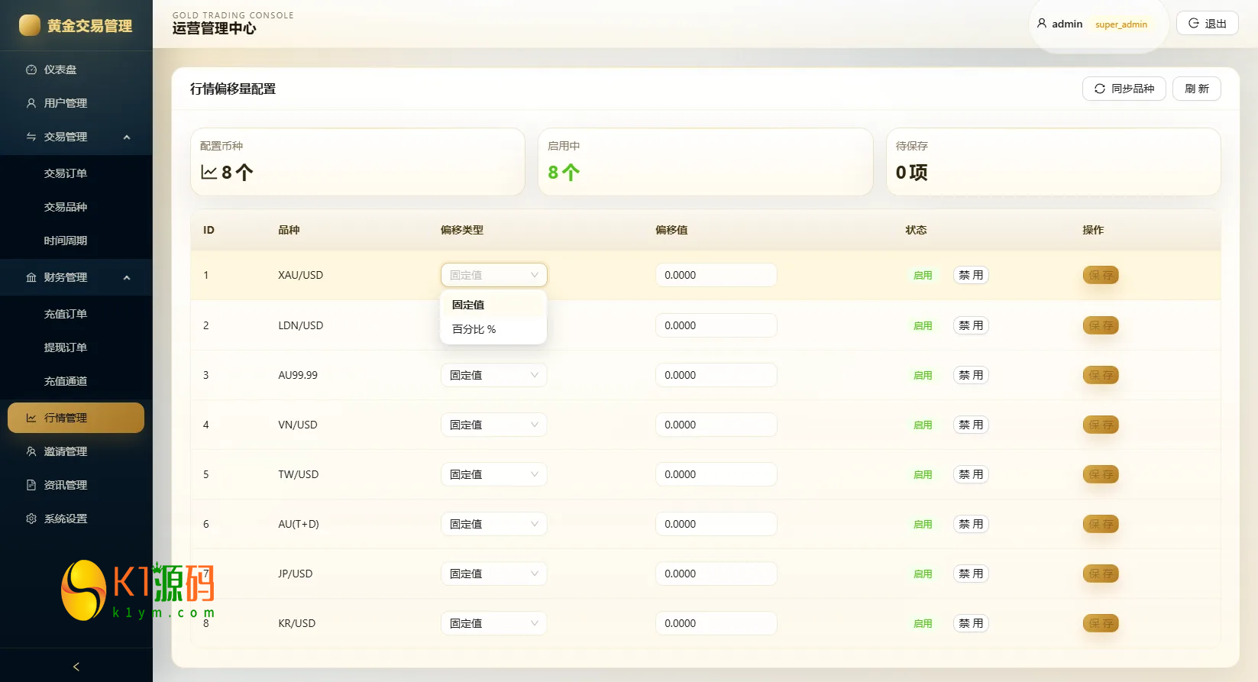Click the market management chart icon
The height and width of the screenshot is (682, 1258).
(x=31, y=418)
